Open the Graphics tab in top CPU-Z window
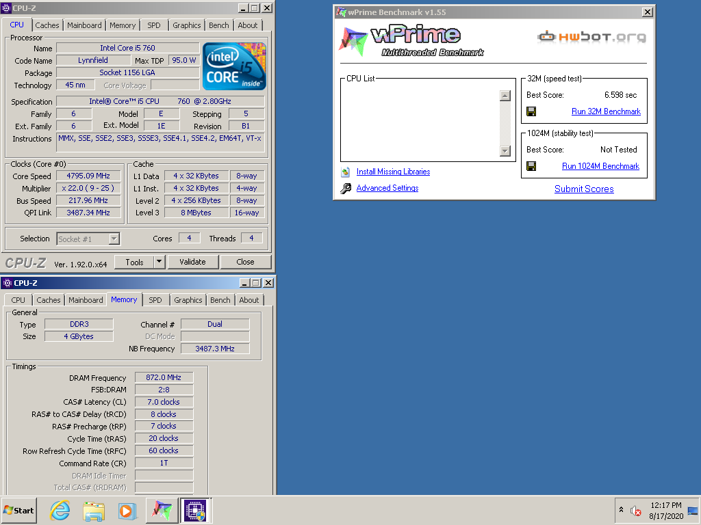This screenshot has width=701, height=525. click(x=186, y=25)
